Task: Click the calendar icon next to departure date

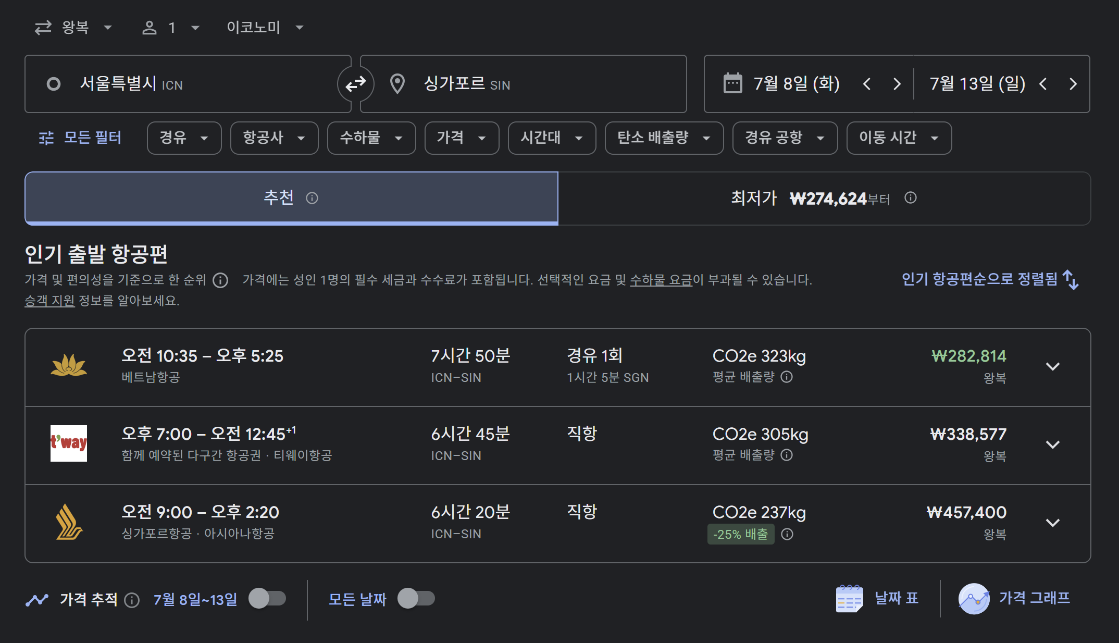Action: [x=734, y=83]
